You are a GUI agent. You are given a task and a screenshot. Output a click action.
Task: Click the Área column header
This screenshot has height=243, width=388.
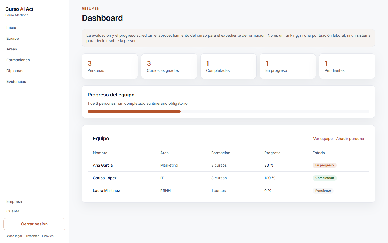pos(164,153)
